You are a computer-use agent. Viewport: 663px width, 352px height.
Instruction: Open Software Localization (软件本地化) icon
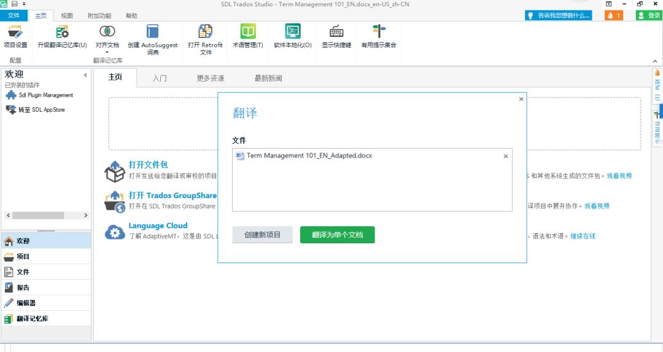[x=293, y=31]
